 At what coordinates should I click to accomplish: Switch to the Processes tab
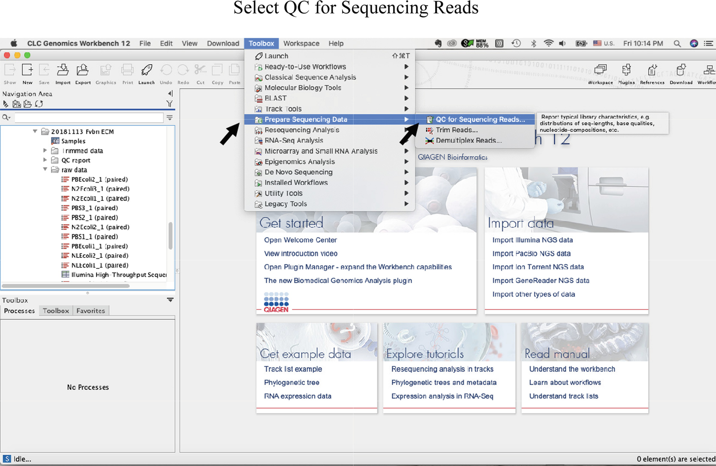(19, 311)
